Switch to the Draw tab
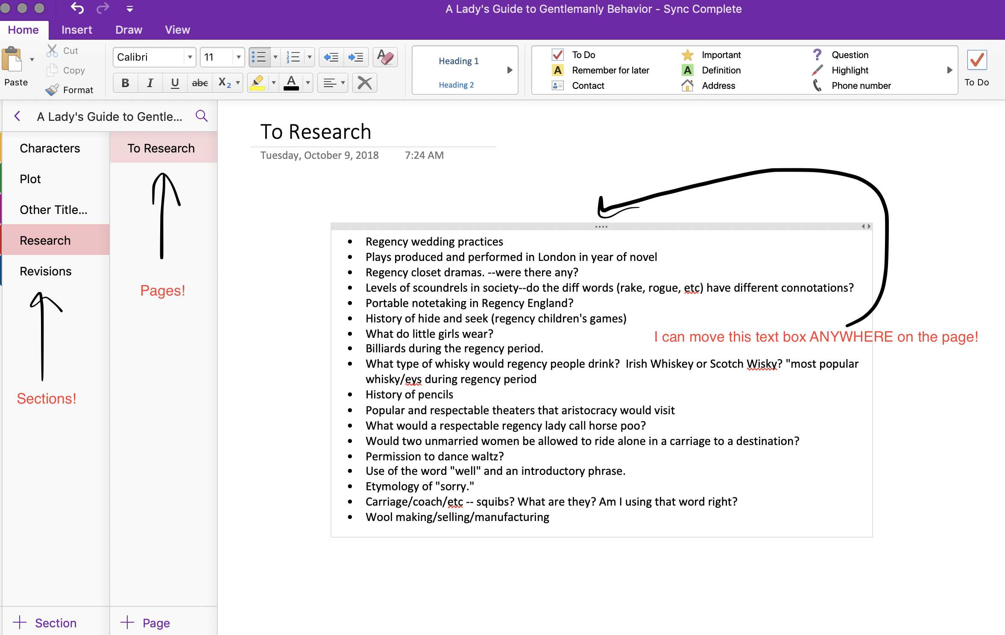Screen dimensions: 1005x635 128,29
